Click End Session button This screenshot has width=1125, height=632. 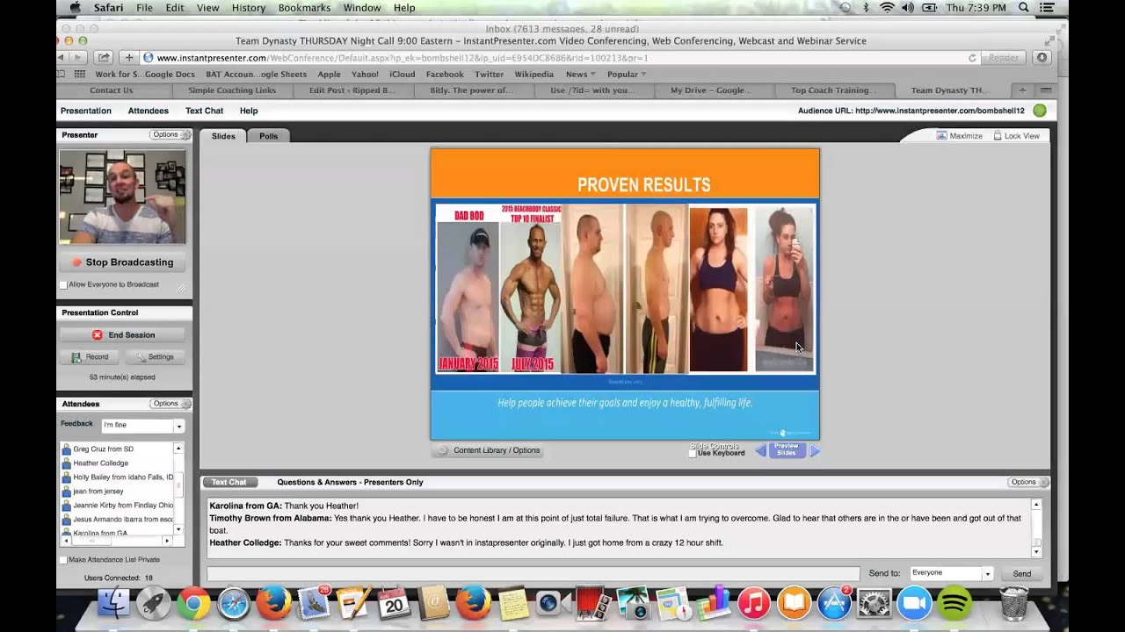point(122,335)
